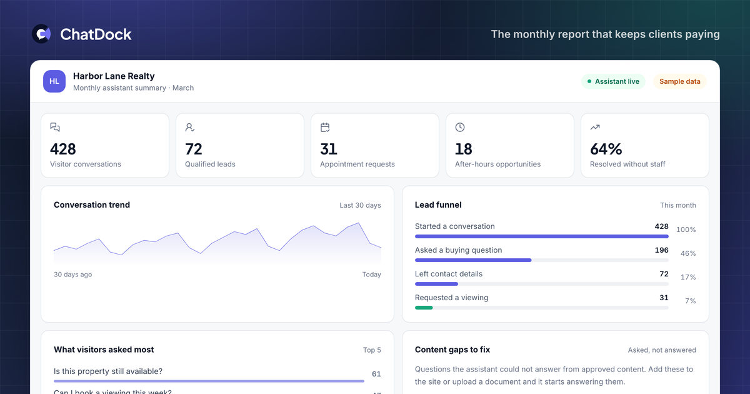Click the Lead funnel heading
The height and width of the screenshot is (394, 750).
point(438,205)
